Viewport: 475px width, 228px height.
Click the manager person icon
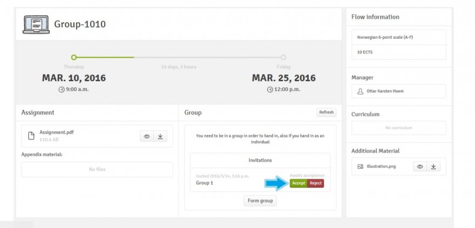[360, 91]
